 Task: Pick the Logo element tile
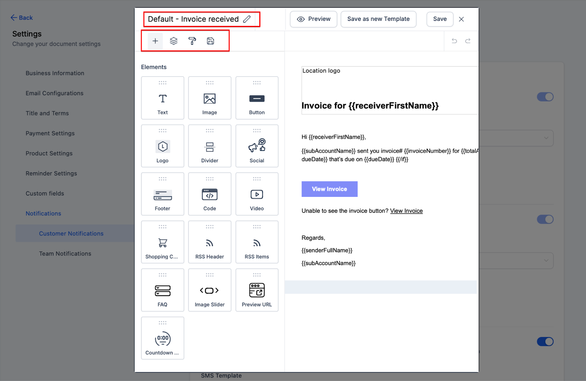tap(163, 146)
